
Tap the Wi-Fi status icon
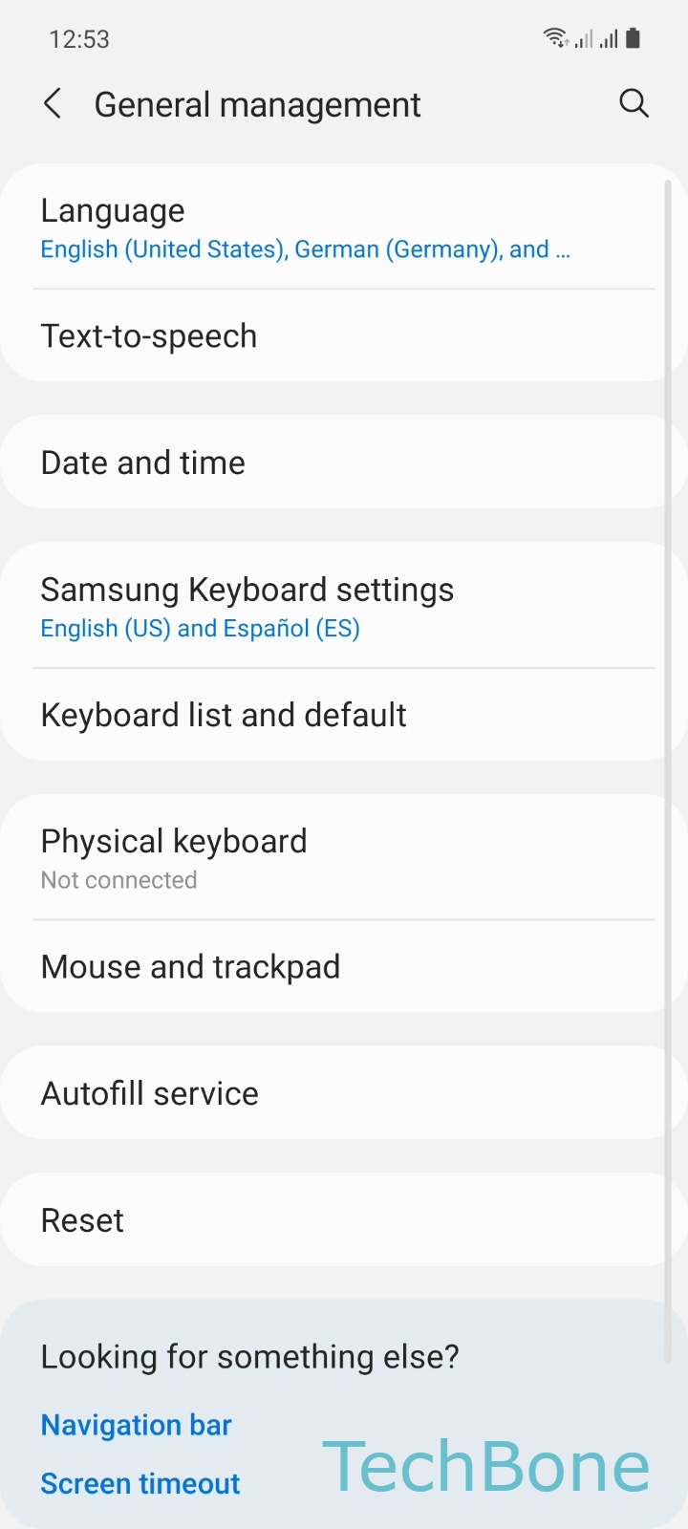point(555,38)
